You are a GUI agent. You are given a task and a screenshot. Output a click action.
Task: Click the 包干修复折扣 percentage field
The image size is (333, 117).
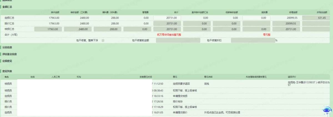click(253, 40)
